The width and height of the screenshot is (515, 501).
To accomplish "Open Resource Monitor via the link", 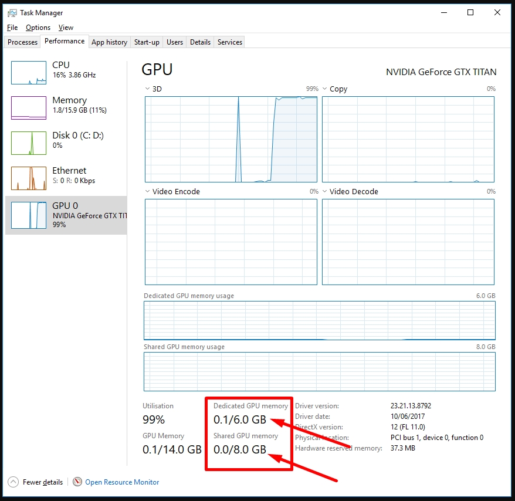I will pyautogui.click(x=122, y=482).
